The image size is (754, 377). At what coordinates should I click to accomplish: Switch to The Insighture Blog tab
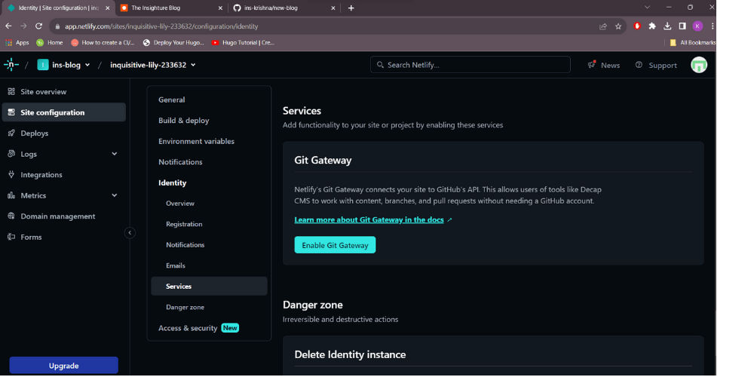(x=172, y=8)
